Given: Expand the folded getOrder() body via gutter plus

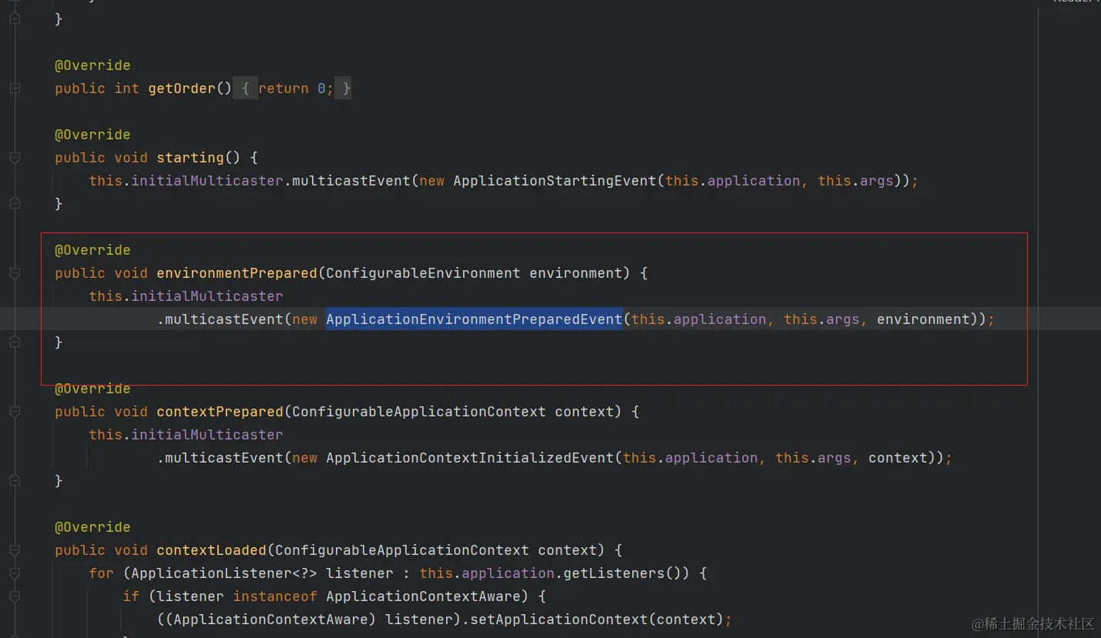Looking at the screenshot, I should pyautogui.click(x=15, y=89).
